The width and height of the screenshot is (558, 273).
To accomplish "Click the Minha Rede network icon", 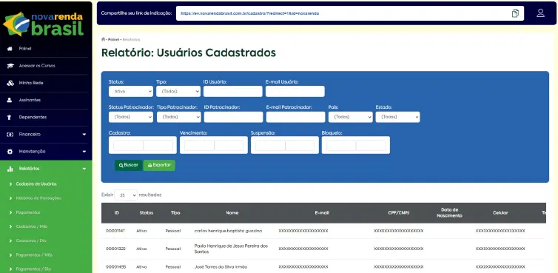I will [x=10, y=83].
